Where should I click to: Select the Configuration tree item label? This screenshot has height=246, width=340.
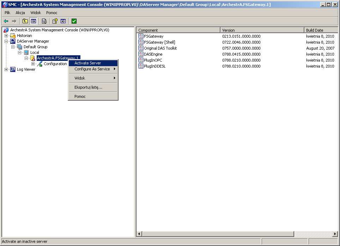[x=55, y=64]
